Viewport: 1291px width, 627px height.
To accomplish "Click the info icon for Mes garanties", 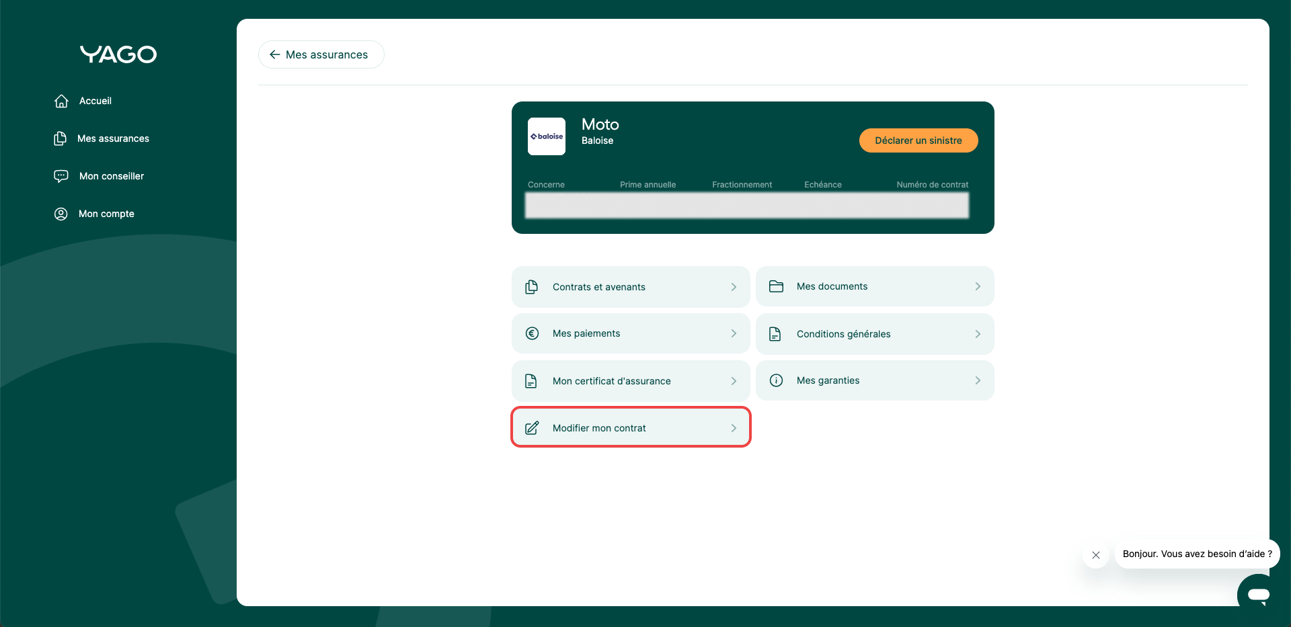I will point(776,380).
